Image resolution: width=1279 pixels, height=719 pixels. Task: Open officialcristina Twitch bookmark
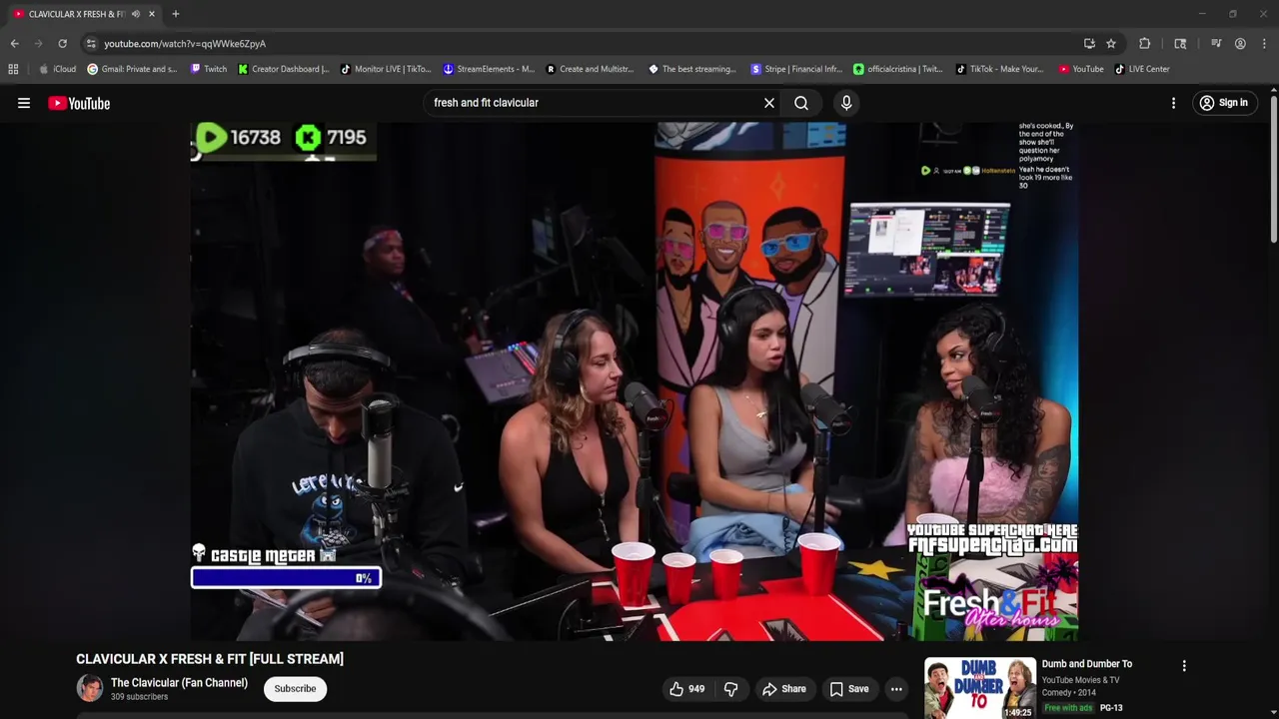pos(897,69)
